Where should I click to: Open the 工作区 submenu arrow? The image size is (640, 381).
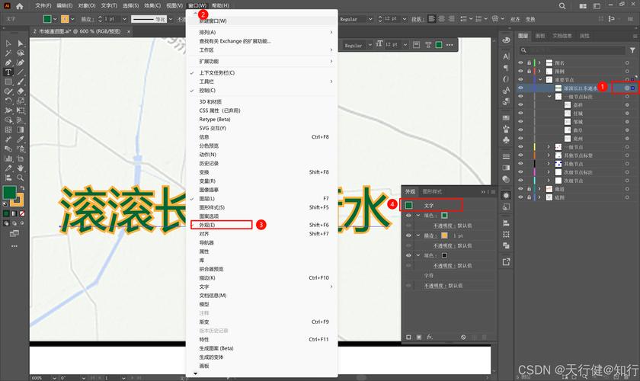pyautogui.click(x=331, y=50)
